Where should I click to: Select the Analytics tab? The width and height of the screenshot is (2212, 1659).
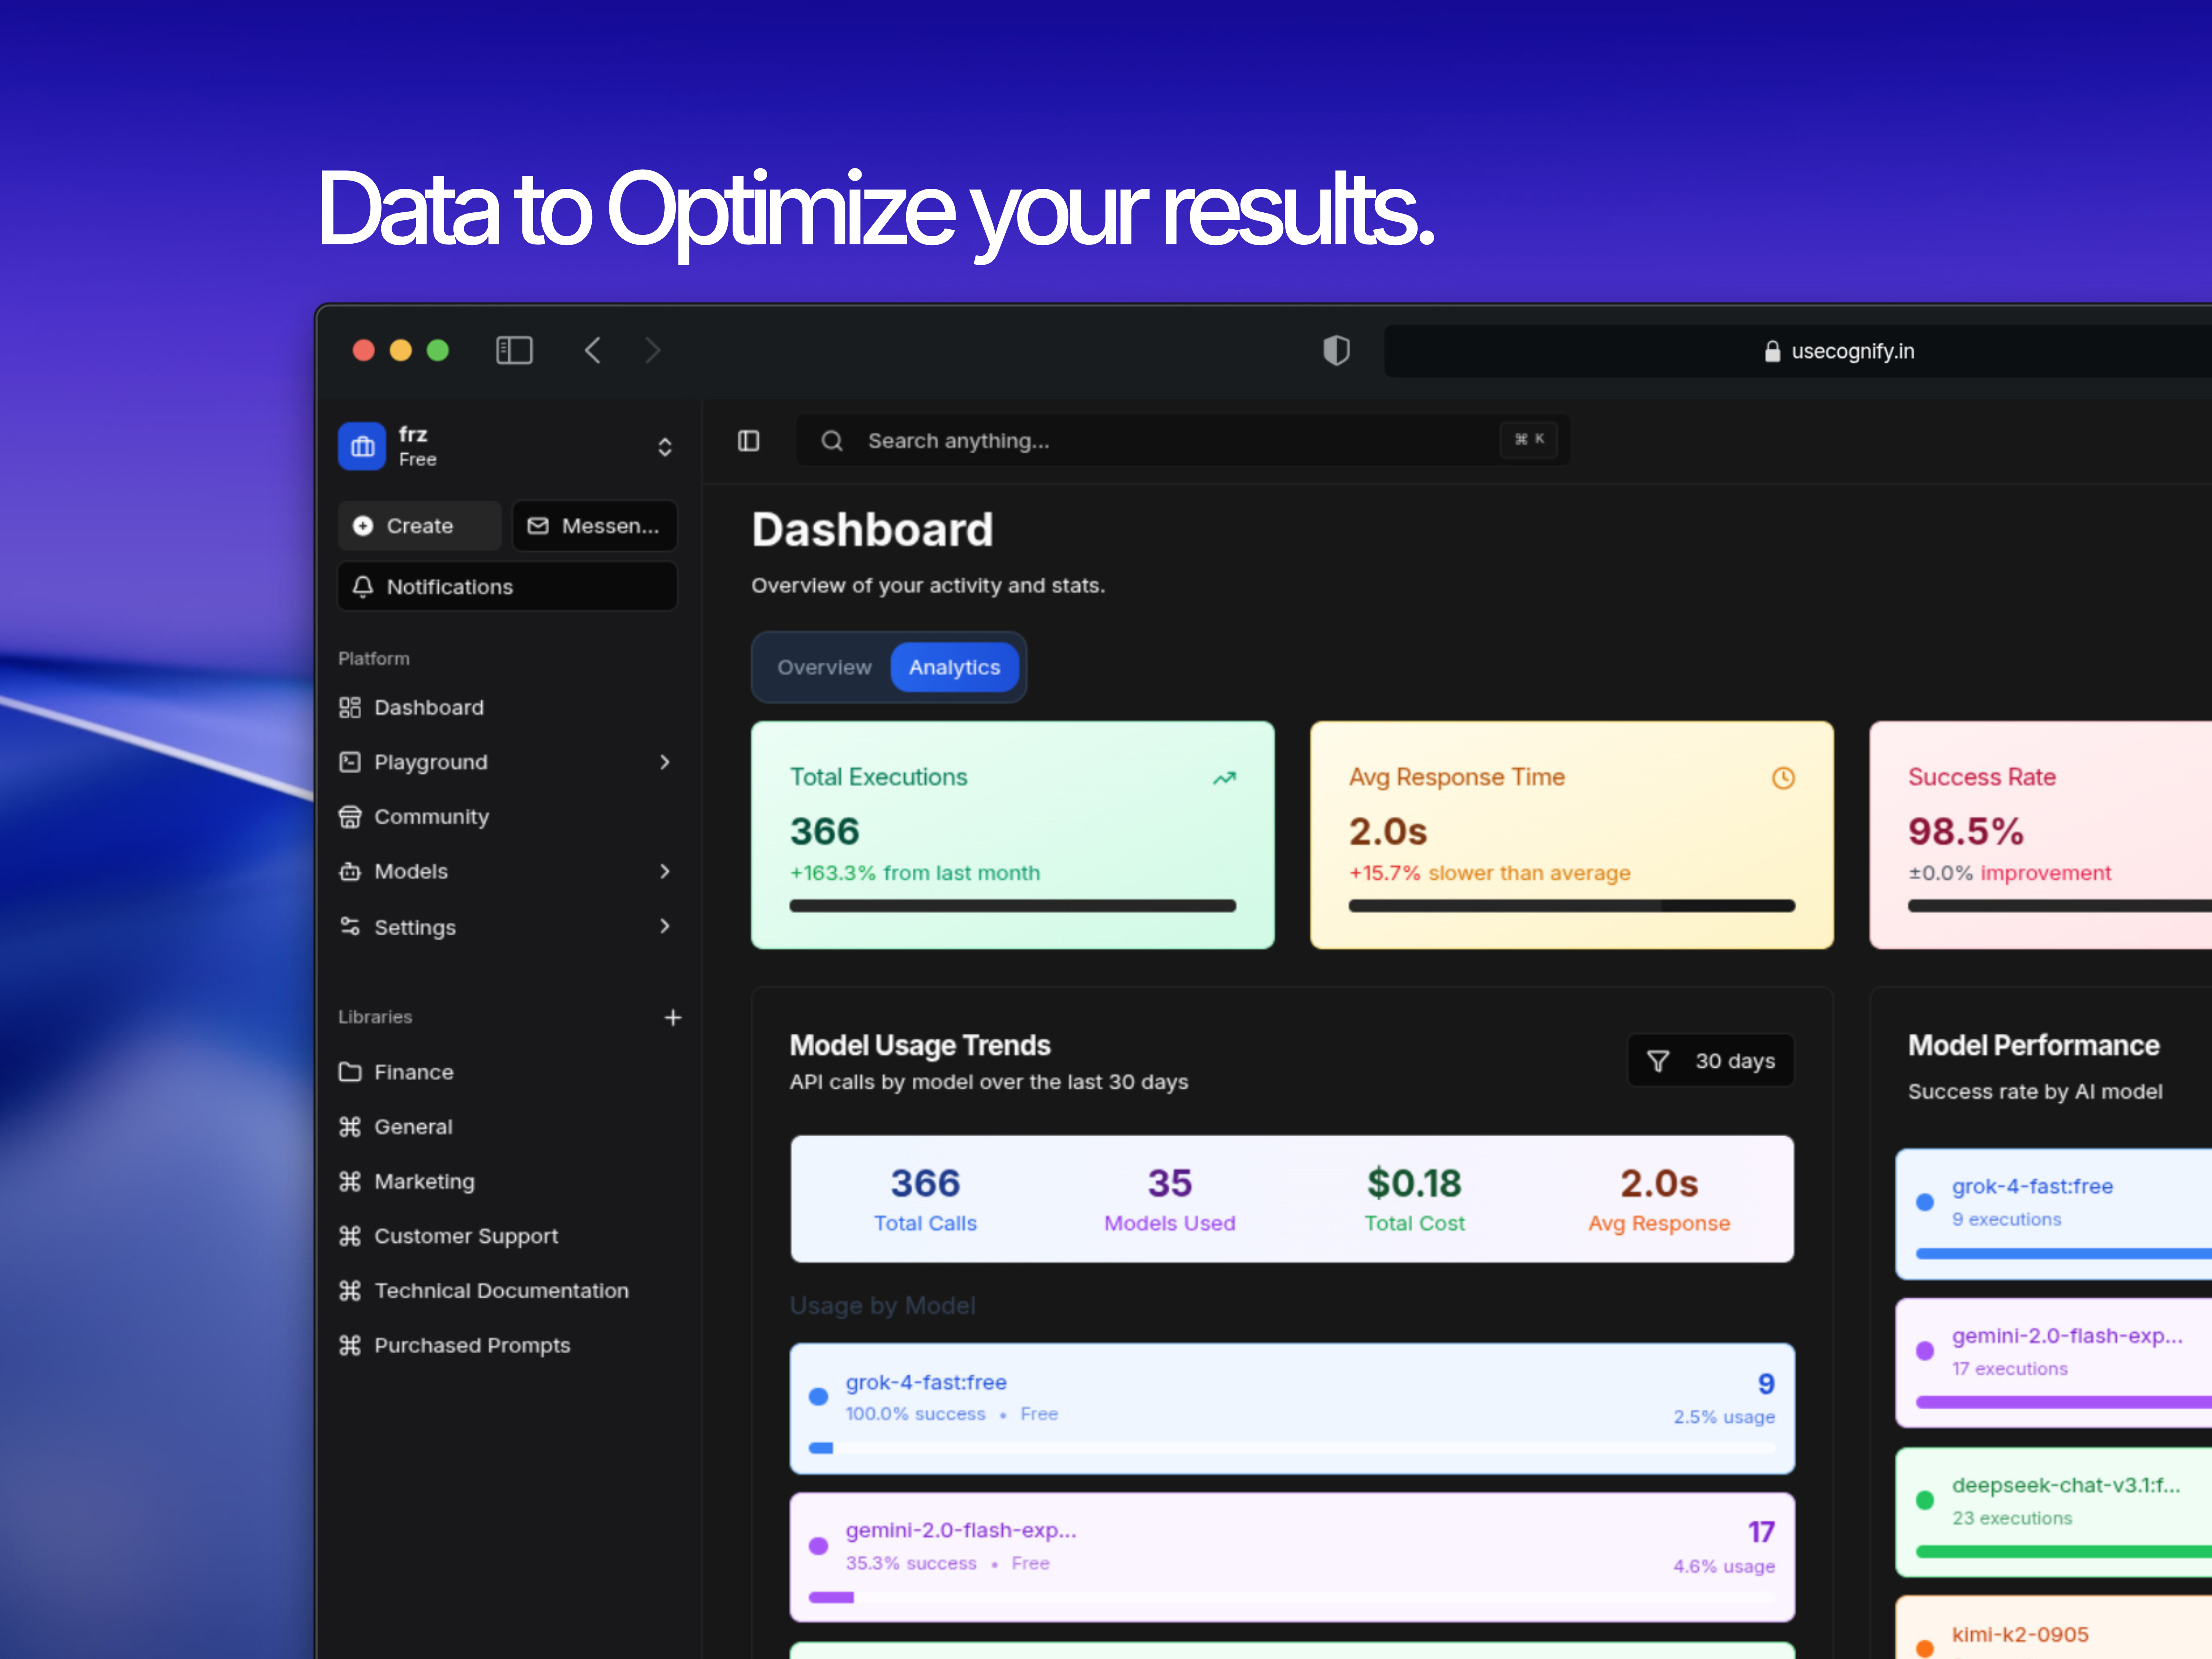click(x=954, y=667)
